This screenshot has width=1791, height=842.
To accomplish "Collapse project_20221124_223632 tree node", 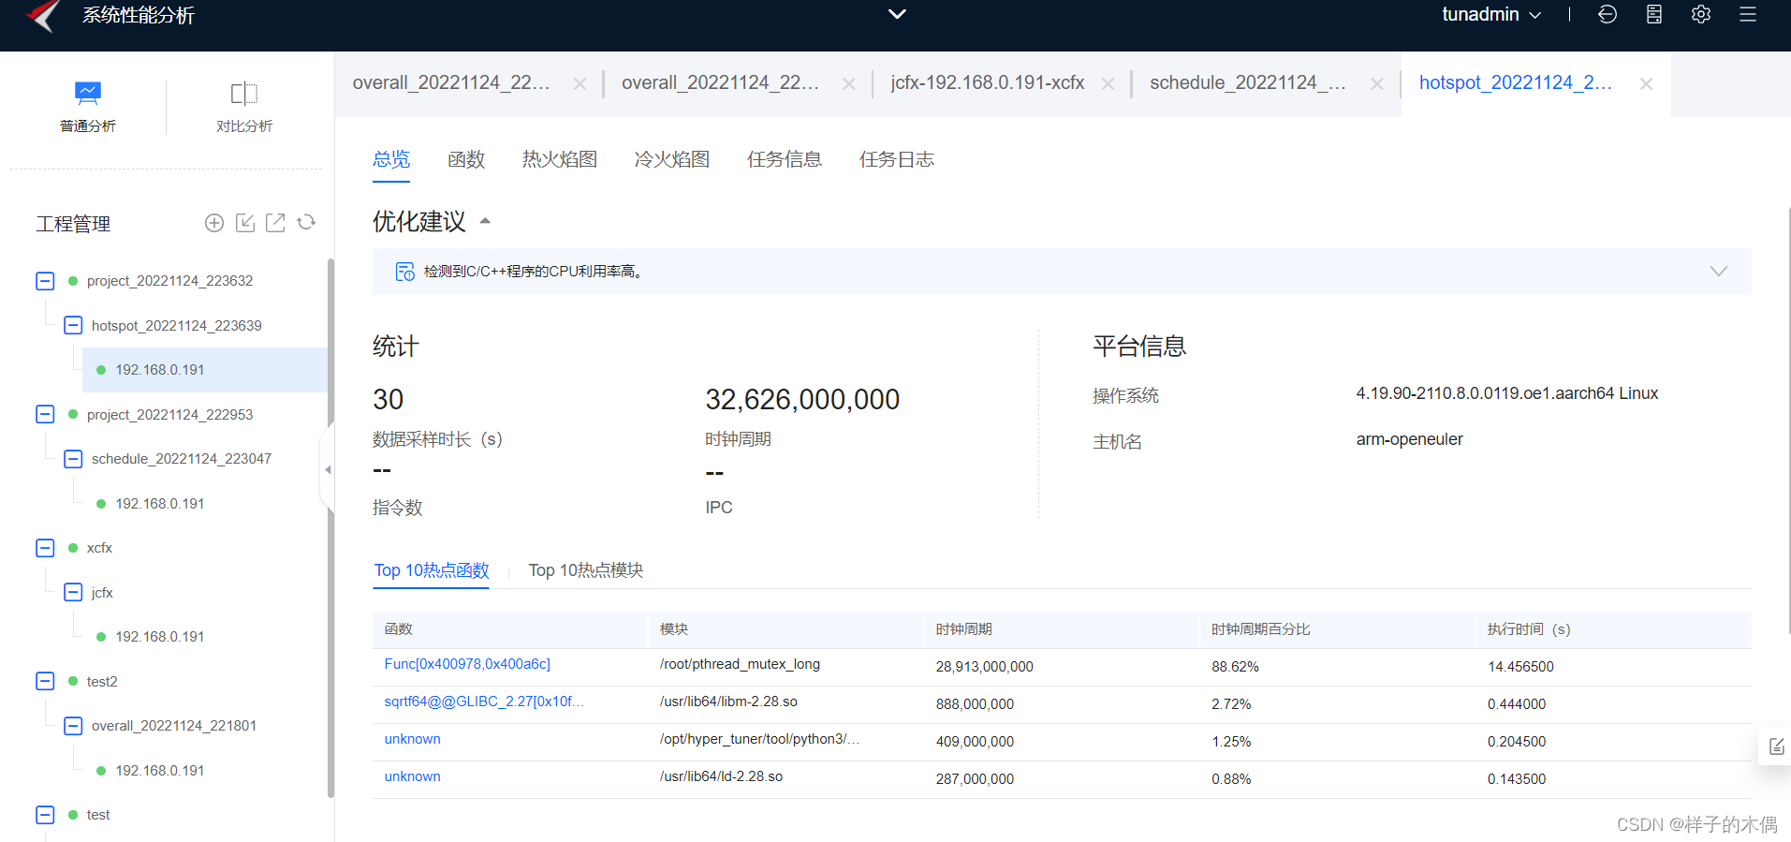I will click(x=45, y=281).
